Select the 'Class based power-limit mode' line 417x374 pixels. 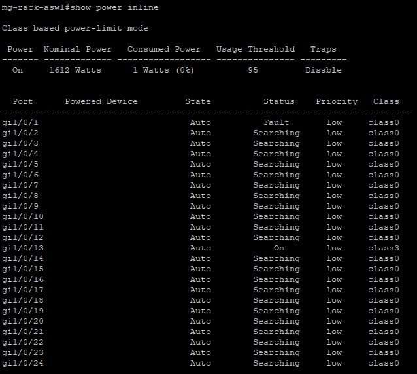tap(75, 28)
